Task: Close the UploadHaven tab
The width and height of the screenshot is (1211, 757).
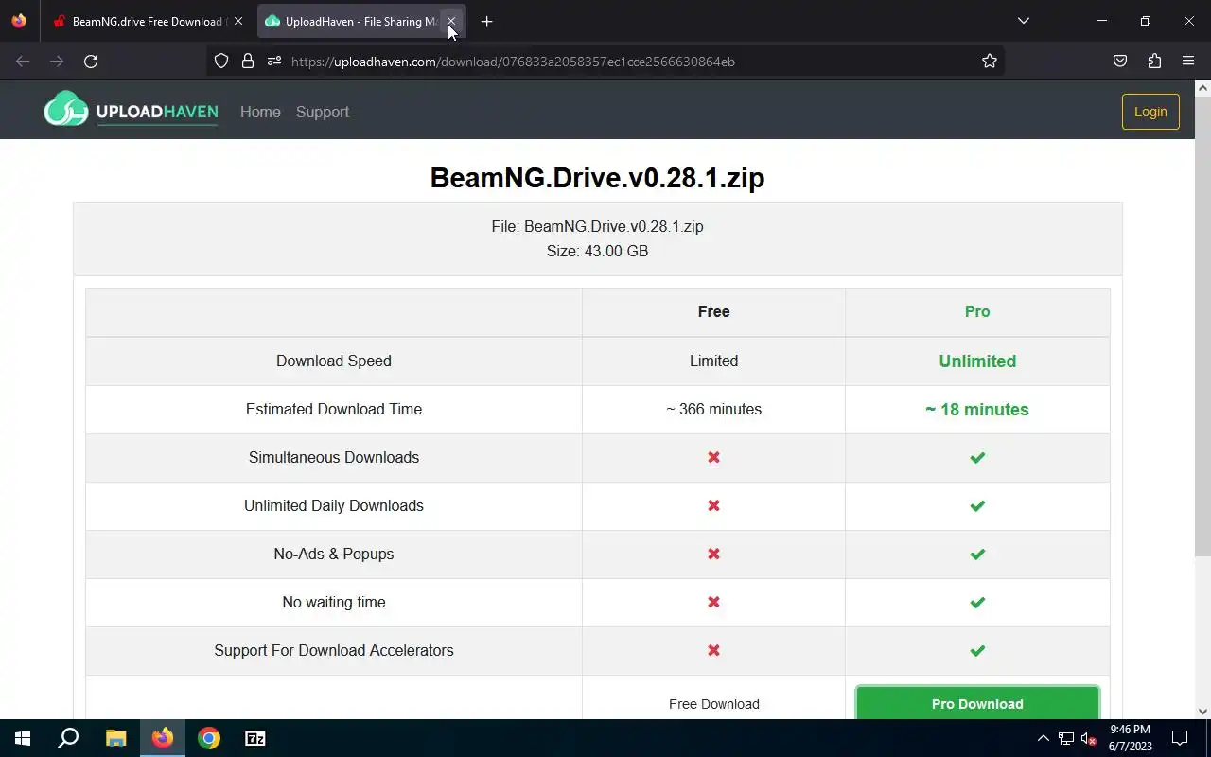Action: pyautogui.click(x=451, y=21)
